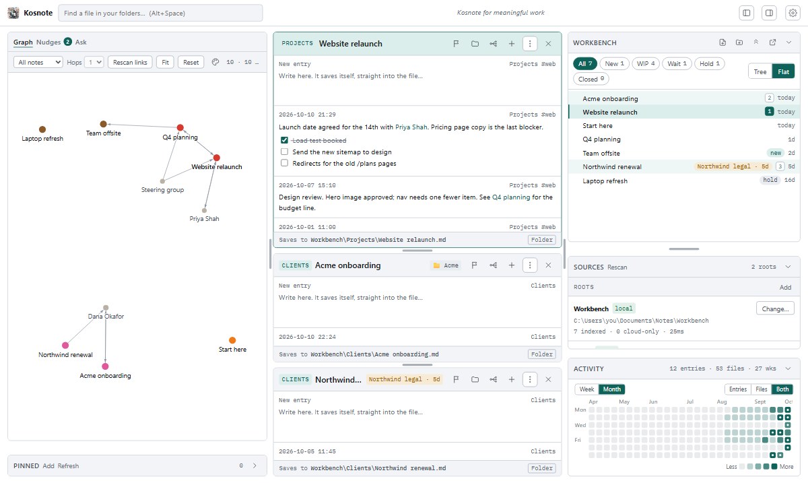Select Both in Activity display

point(782,389)
